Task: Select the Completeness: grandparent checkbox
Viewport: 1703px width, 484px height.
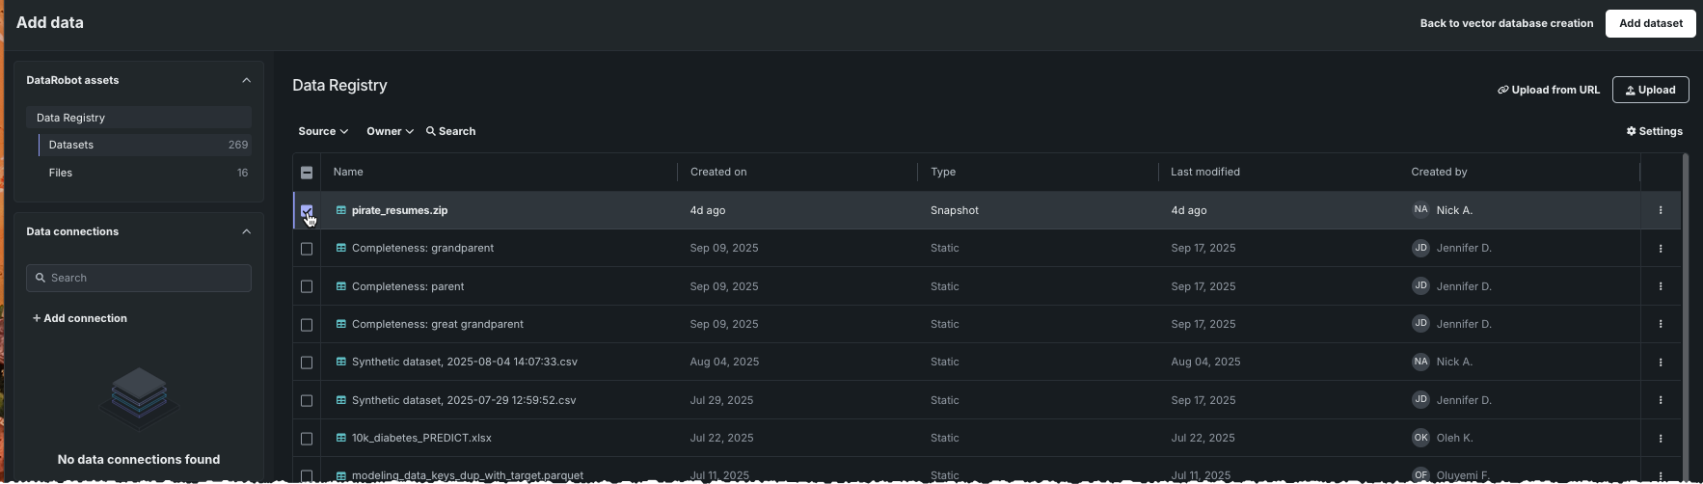Action: pyautogui.click(x=307, y=249)
